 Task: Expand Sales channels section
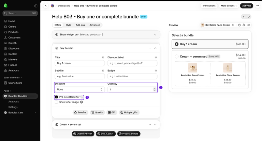point(13,78)
